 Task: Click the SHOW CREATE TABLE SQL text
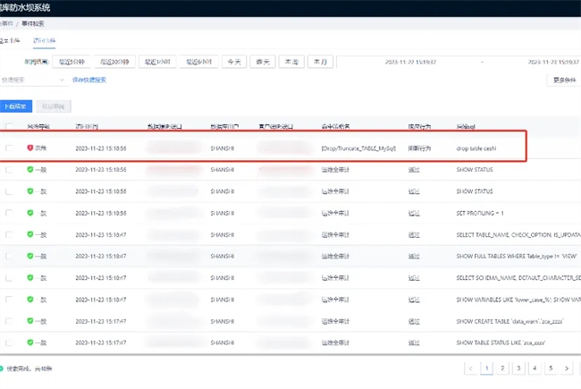(x=509, y=321)
